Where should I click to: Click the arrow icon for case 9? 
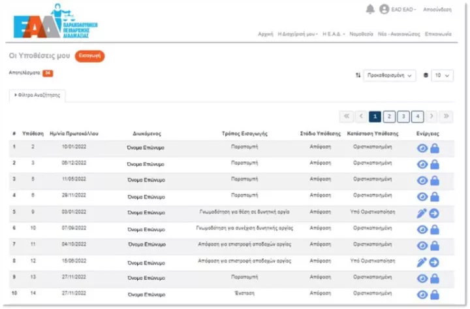(434, 213)
